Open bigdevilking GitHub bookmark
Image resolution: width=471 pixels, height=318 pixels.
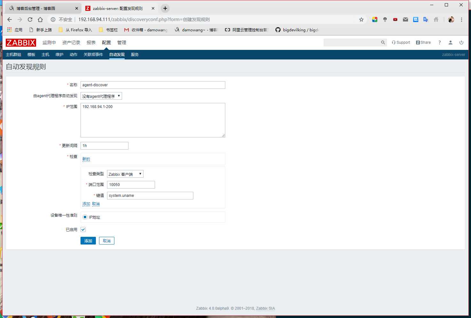(297, 30)
